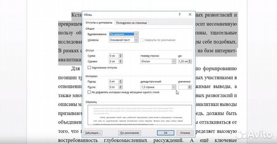
Task: Close the Абзац dialog
Action: (x=190, y=15)
